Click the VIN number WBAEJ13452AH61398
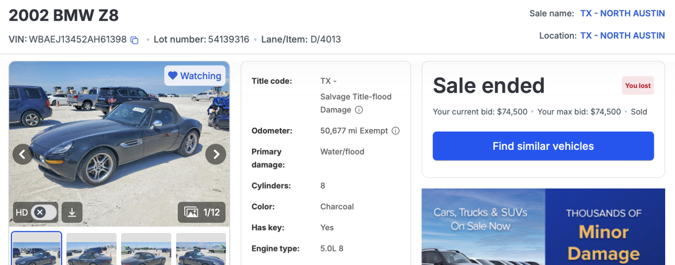The height and width of the screenshot is (265, 675). (x=78, y=40)
